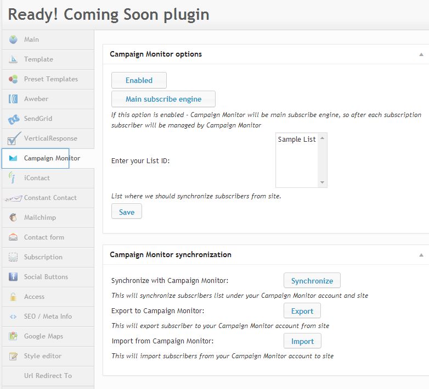This screenshot has width=429, height=389.
Task: Click the Template drafting icon
Action: coord(13,59)
